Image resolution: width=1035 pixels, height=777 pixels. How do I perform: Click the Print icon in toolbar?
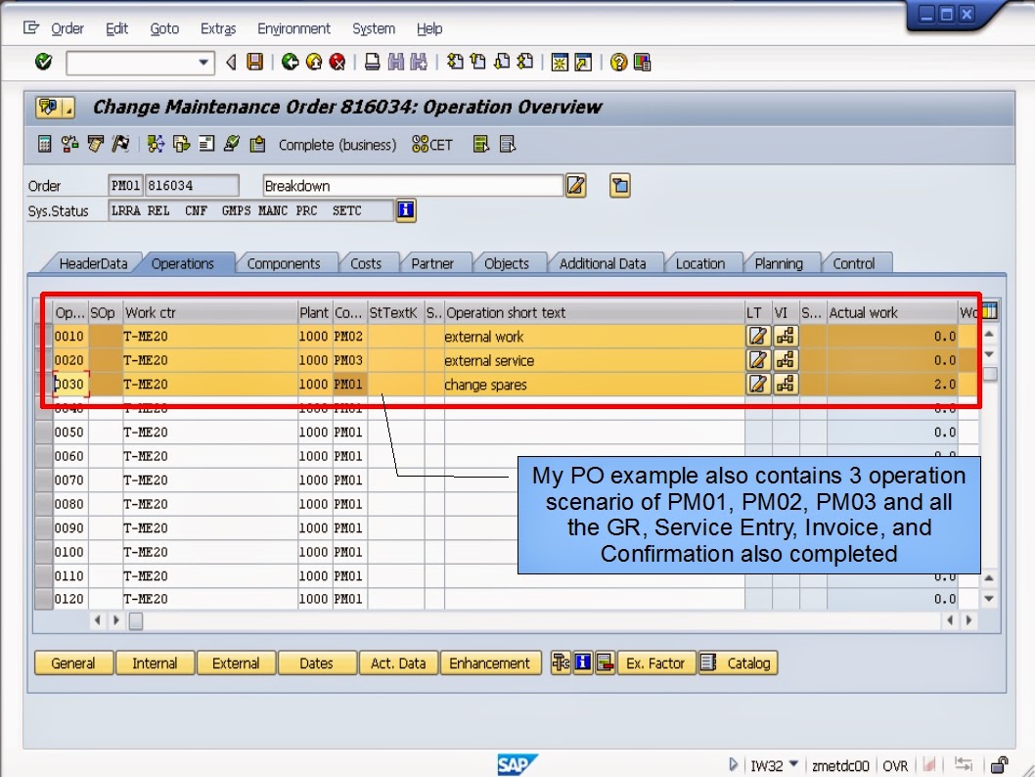pos(373,62)
